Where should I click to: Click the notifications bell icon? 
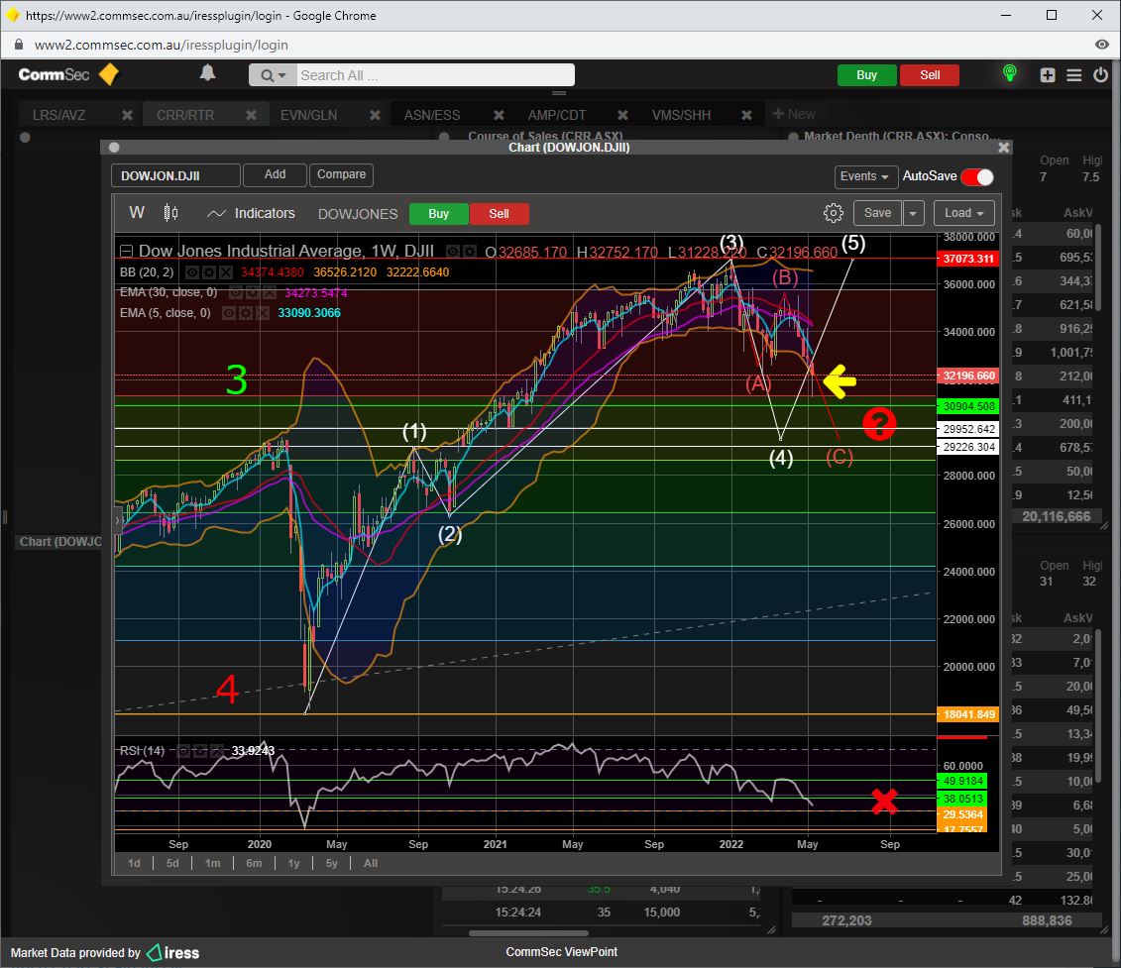coord(207,73)
